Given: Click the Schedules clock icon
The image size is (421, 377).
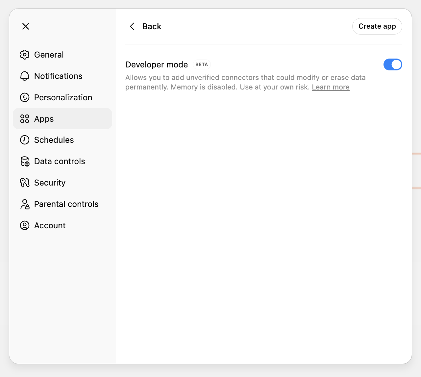Looking at the screenshot, I should 24,140.
